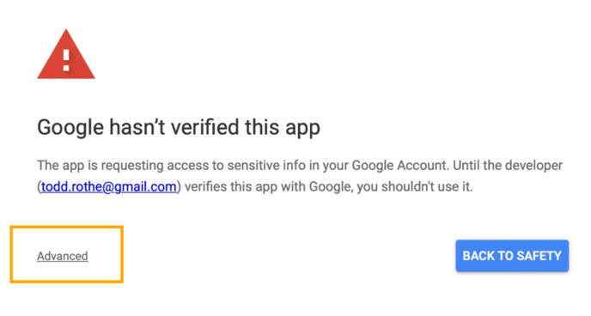Click the white exclamation mark in the triangle
This screenshot has height=316, width=591.
[x=66, y=60]
